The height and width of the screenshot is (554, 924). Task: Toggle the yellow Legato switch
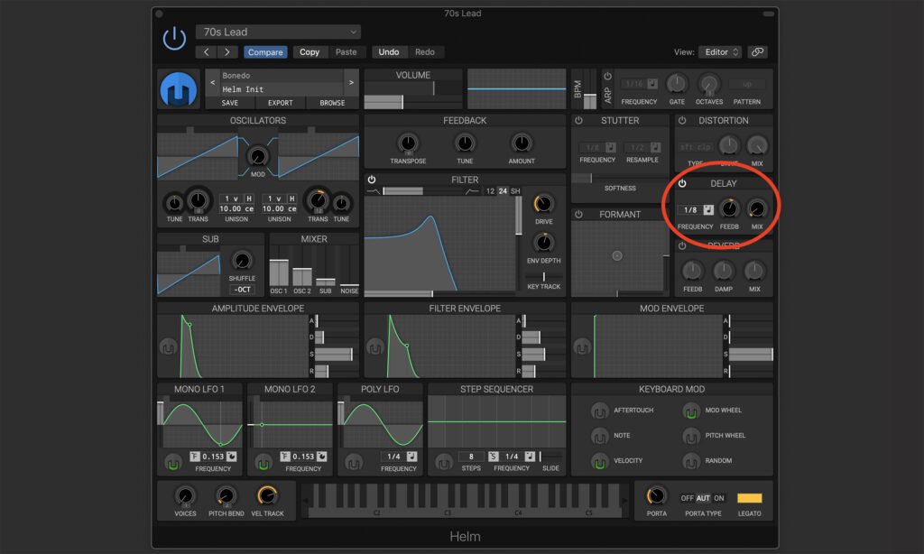point(750,498)
